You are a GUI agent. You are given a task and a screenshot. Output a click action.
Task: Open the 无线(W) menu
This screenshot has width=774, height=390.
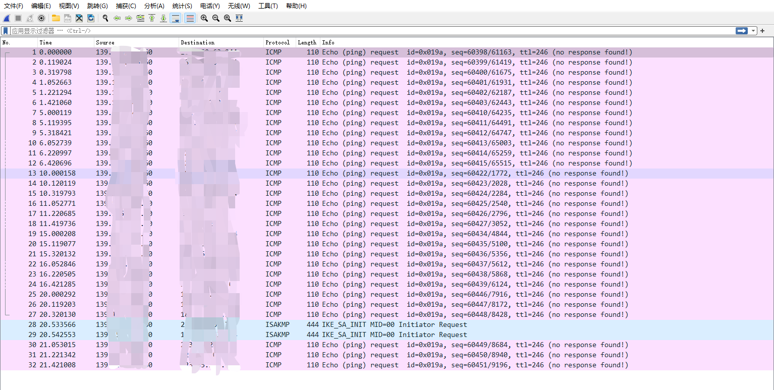239,6
